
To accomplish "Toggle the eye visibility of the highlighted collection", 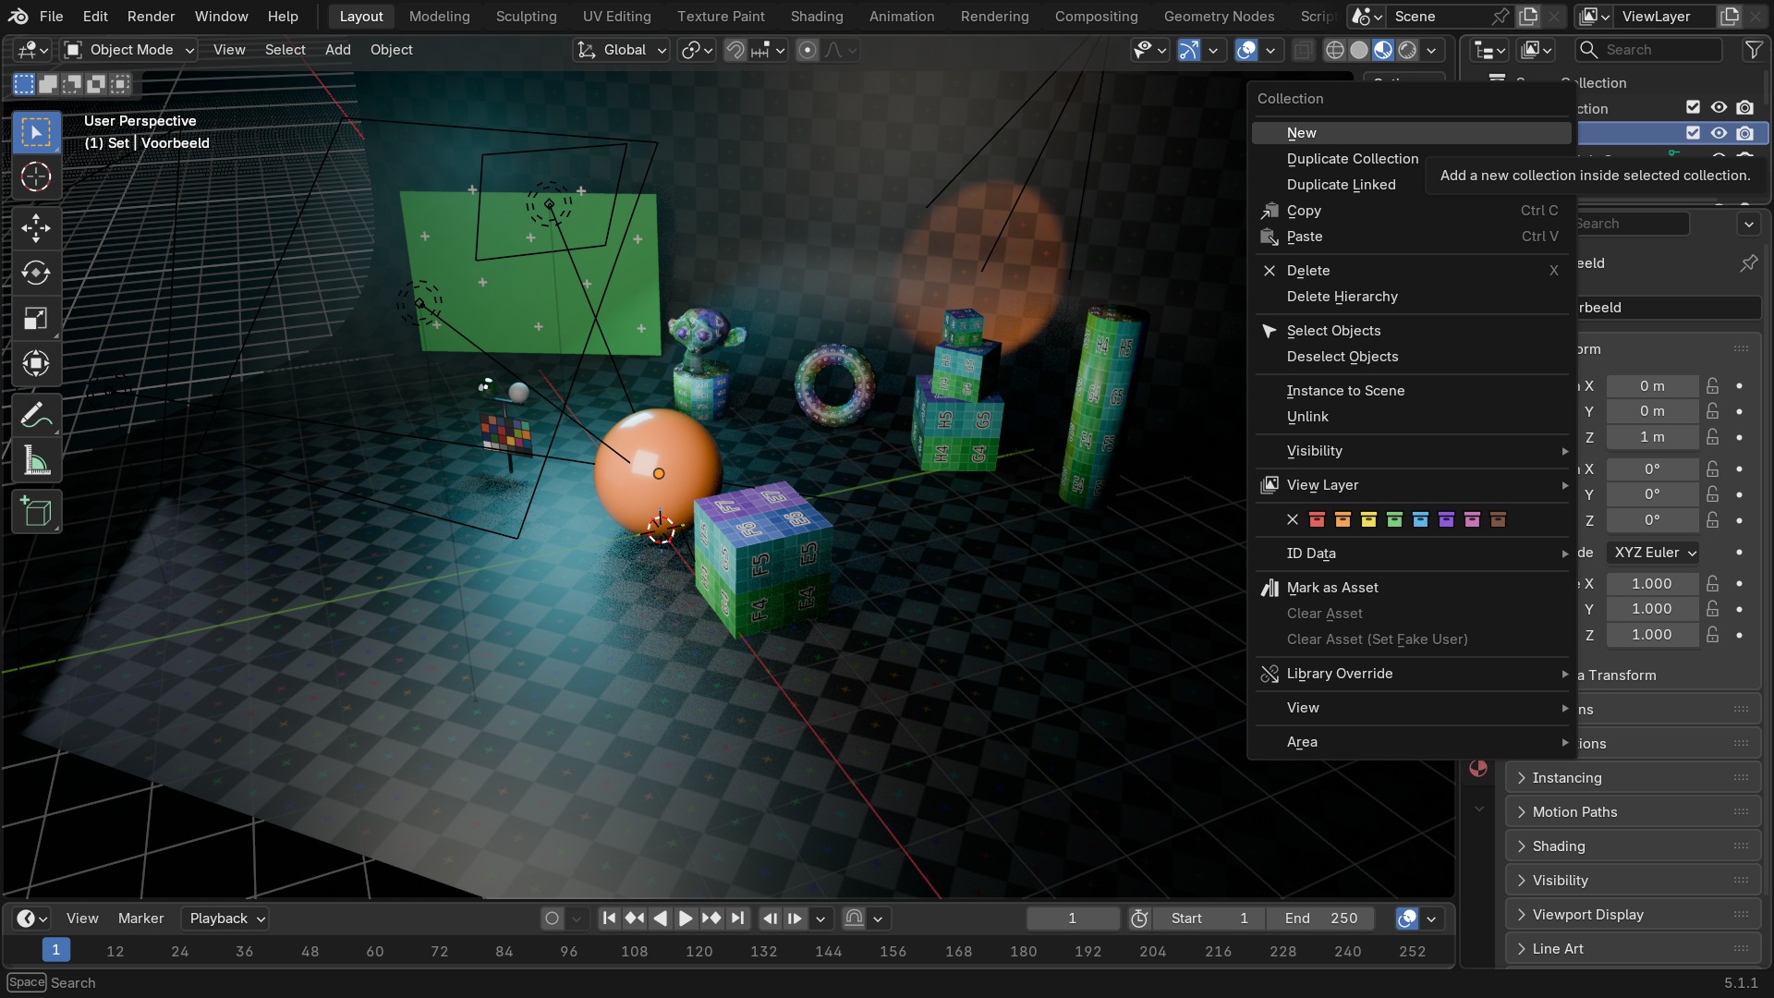I will click(1719, 133).
